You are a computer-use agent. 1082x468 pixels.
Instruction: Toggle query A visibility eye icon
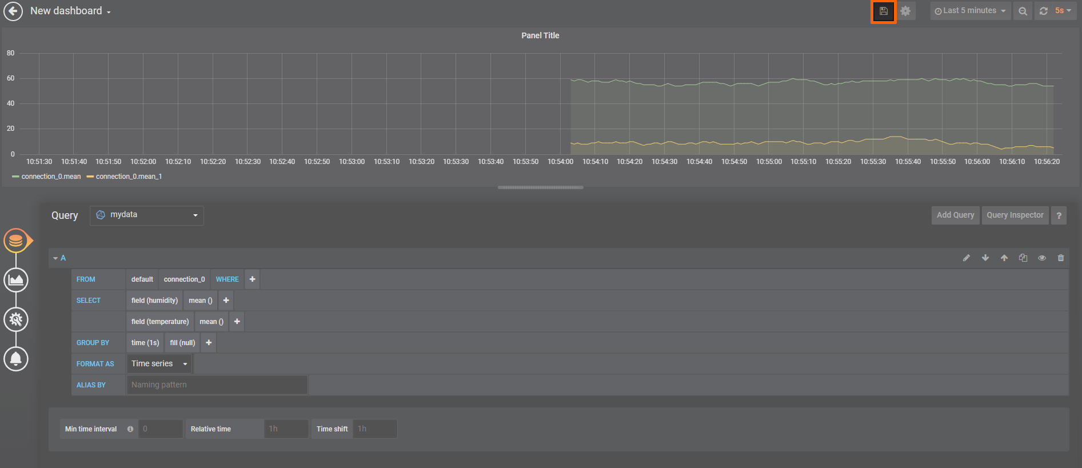coord(1042,258)
